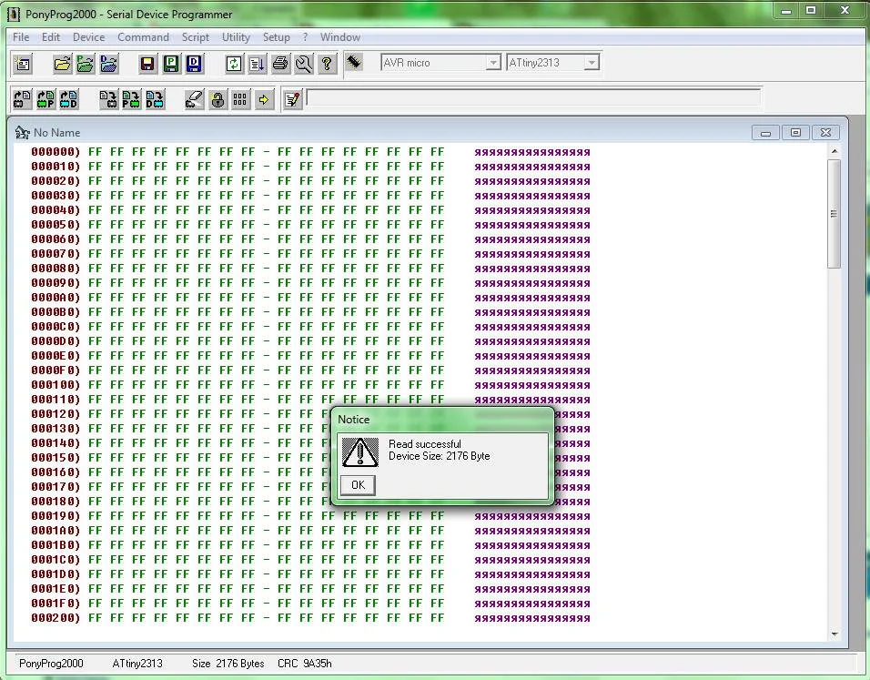Open a new window via toolbar icon

coord(23,64)
